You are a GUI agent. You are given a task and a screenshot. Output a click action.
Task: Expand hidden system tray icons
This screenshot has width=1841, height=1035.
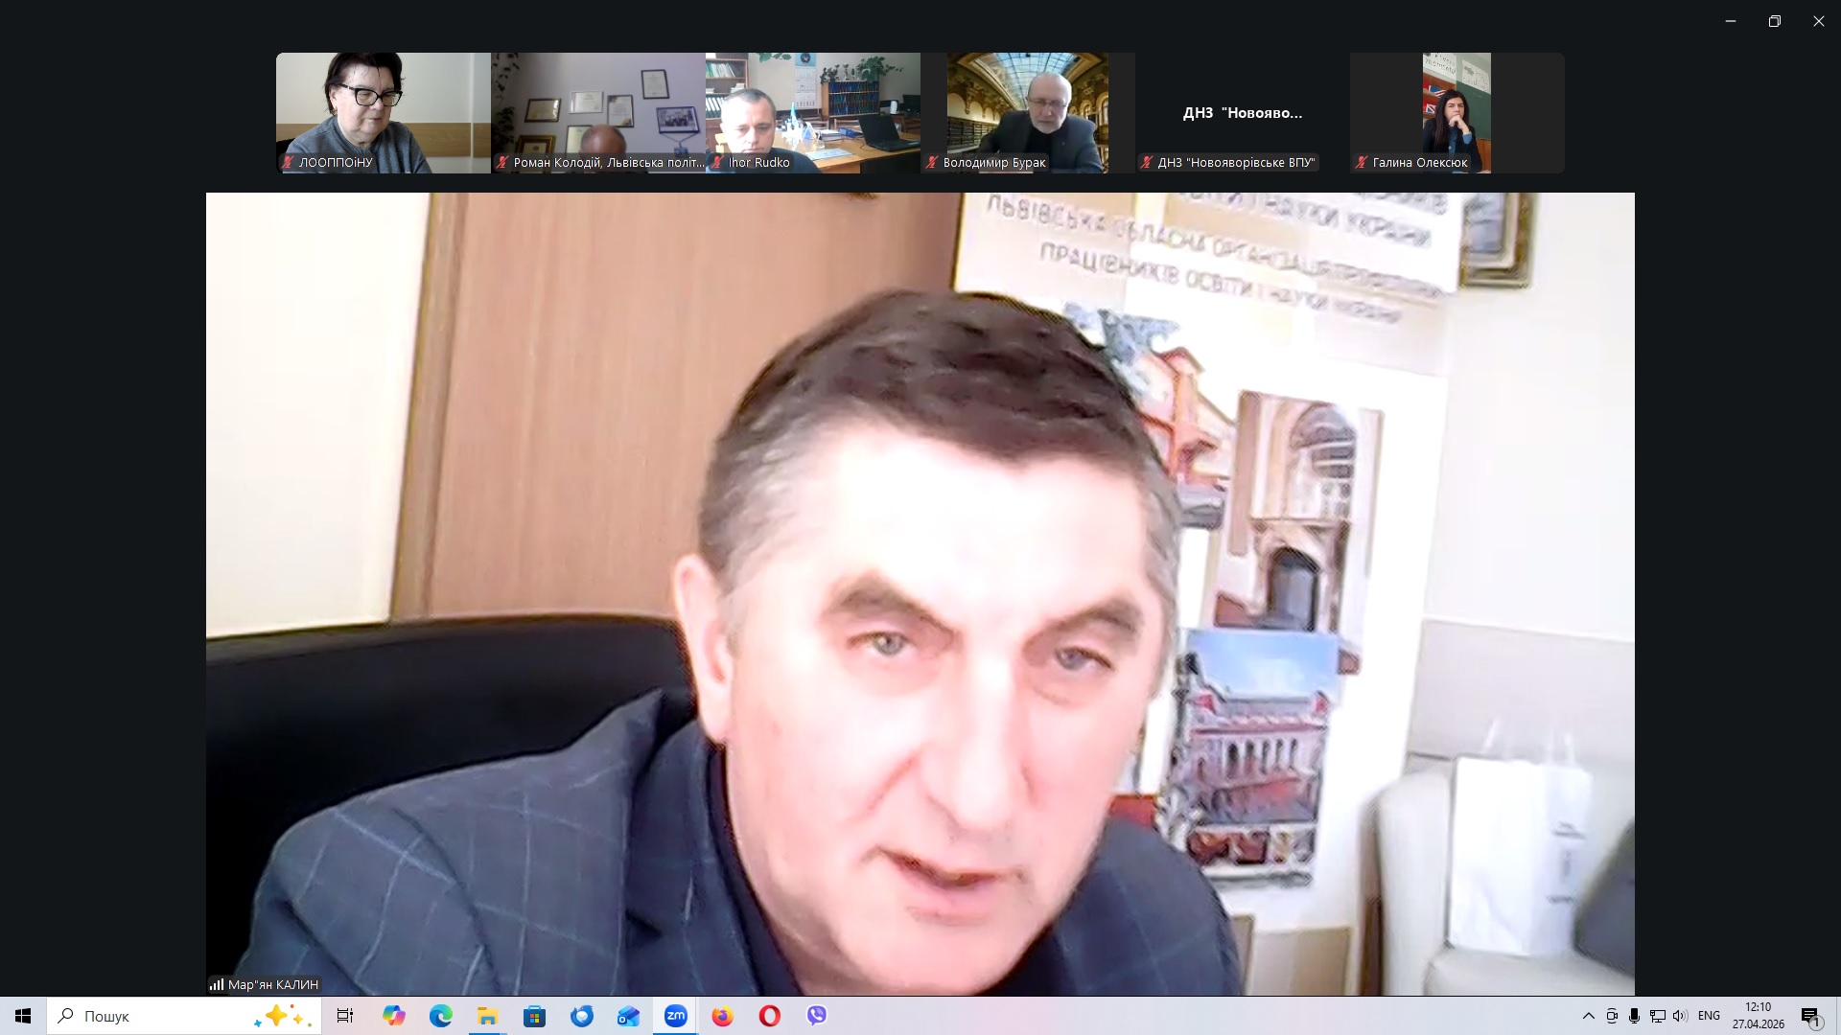[1588, 1016]
